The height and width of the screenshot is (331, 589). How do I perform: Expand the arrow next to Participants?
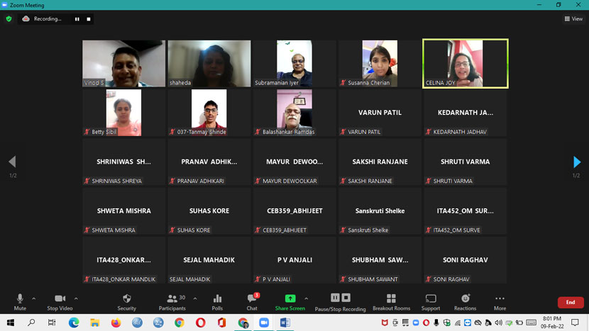[x=195, y=298]
